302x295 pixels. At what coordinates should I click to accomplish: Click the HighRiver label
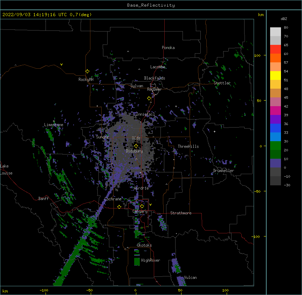pos(151,260)
